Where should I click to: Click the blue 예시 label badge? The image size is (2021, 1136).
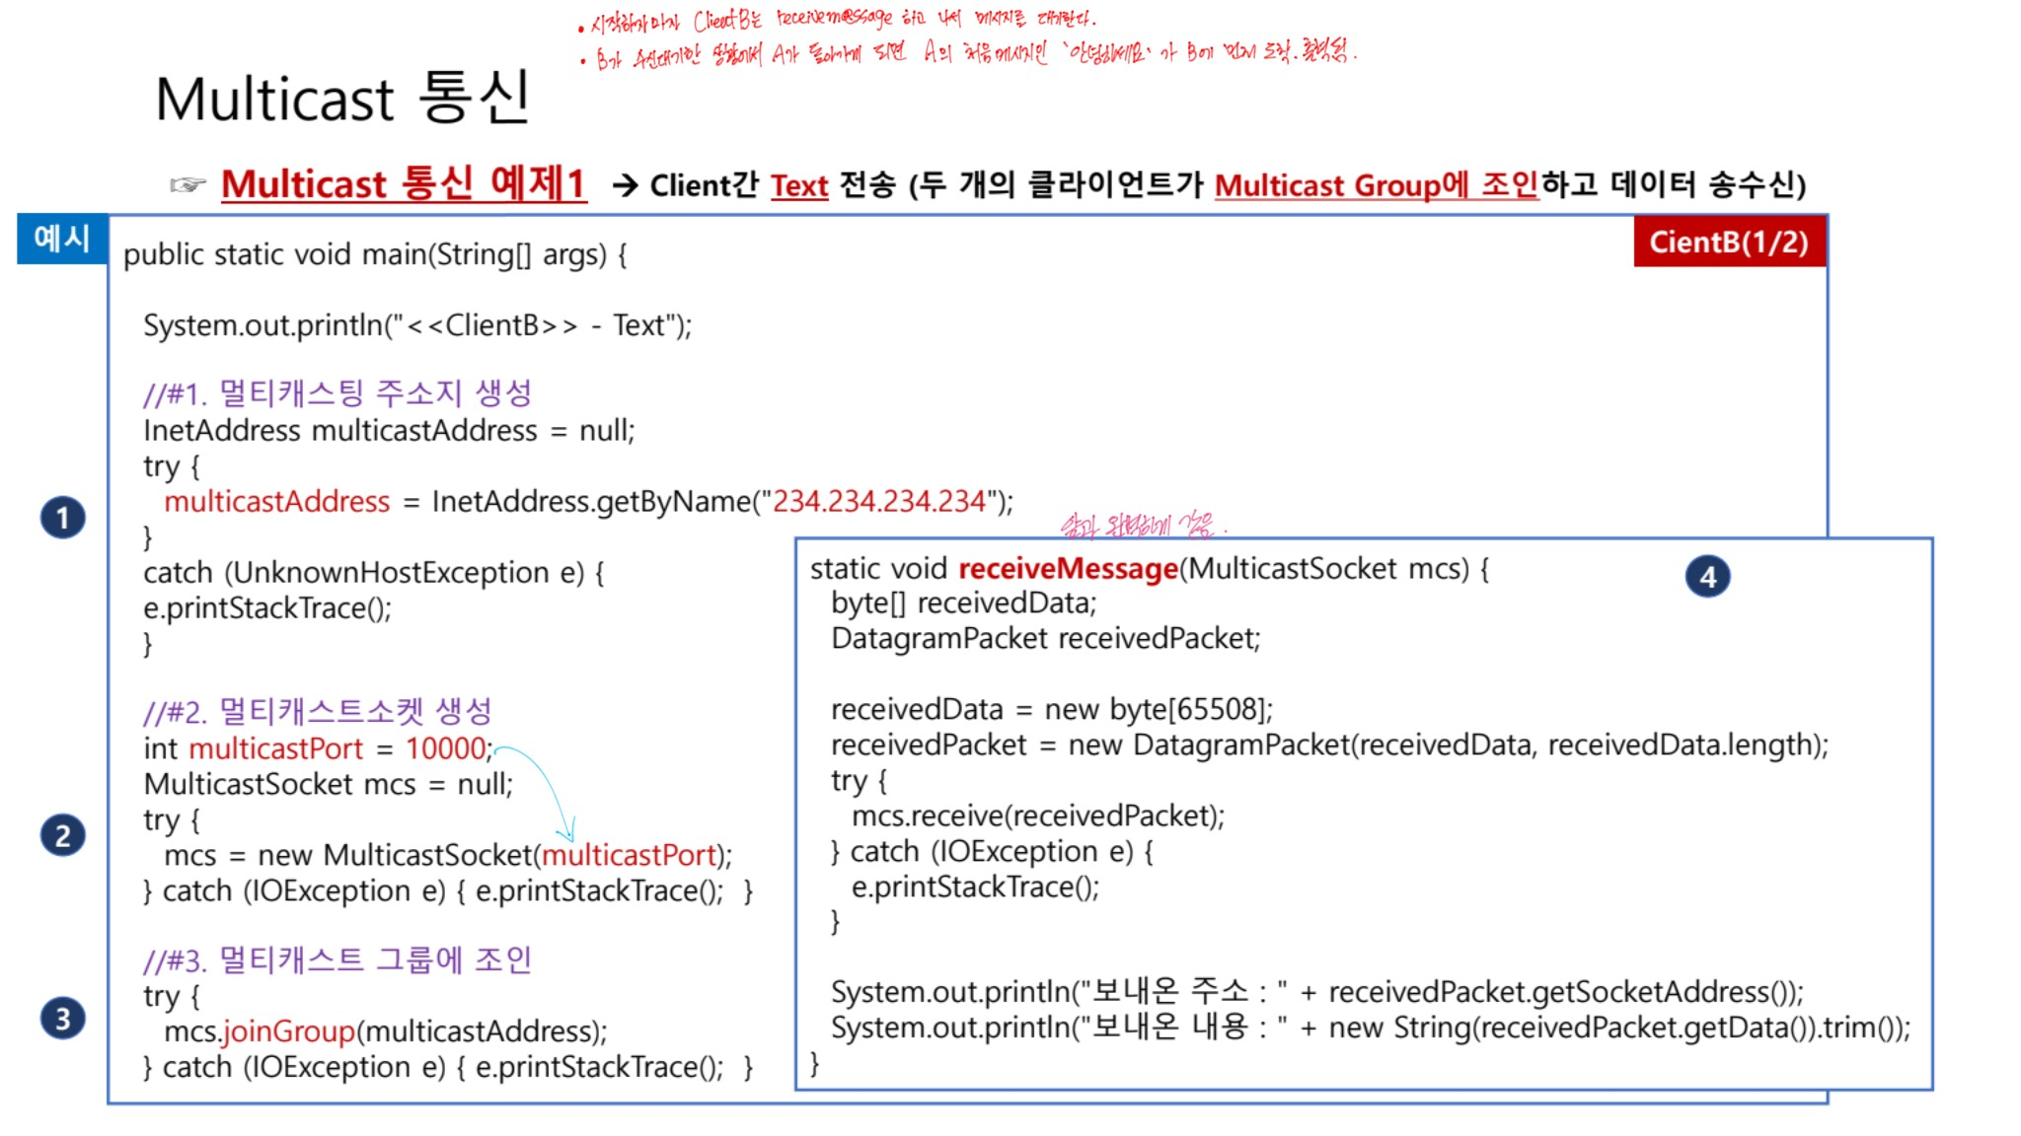point(61,239)
